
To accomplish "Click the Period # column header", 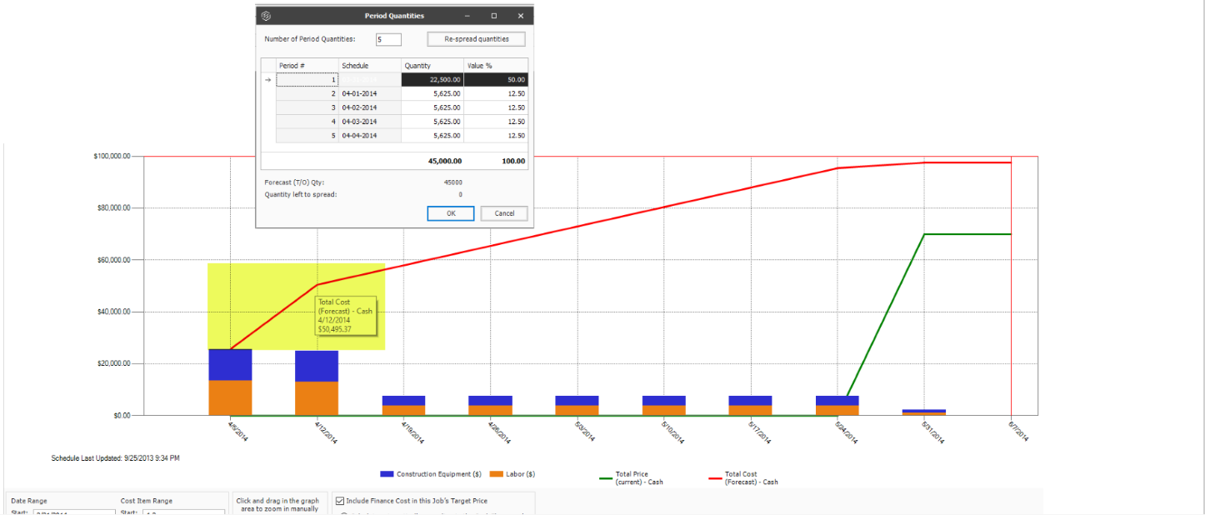I will tap(307, 65).
